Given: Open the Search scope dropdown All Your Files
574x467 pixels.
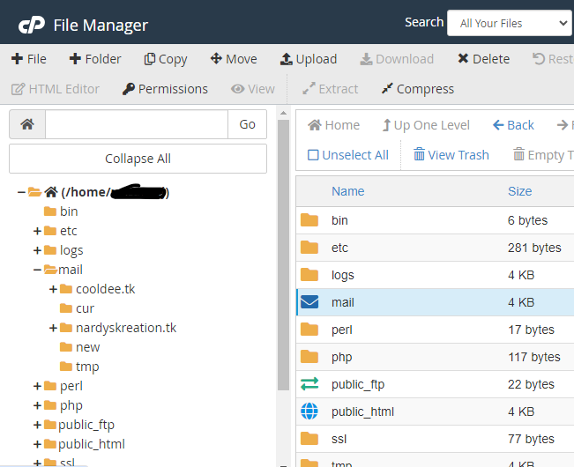Looking at the screenshot, I should [510, 23].
